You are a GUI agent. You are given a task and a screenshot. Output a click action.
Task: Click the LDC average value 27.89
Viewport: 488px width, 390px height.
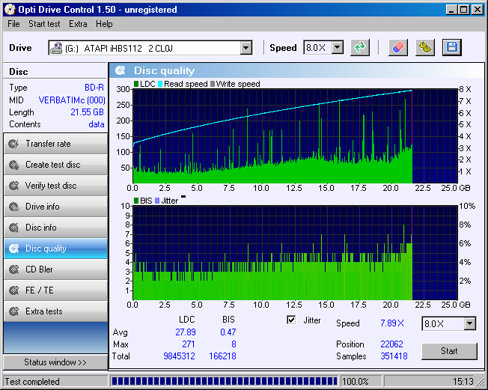click(186, 332)
